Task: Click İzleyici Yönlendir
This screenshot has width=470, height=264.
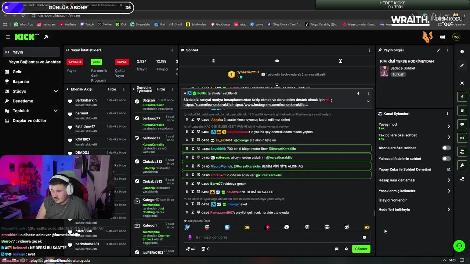Action: coord(393,200)
